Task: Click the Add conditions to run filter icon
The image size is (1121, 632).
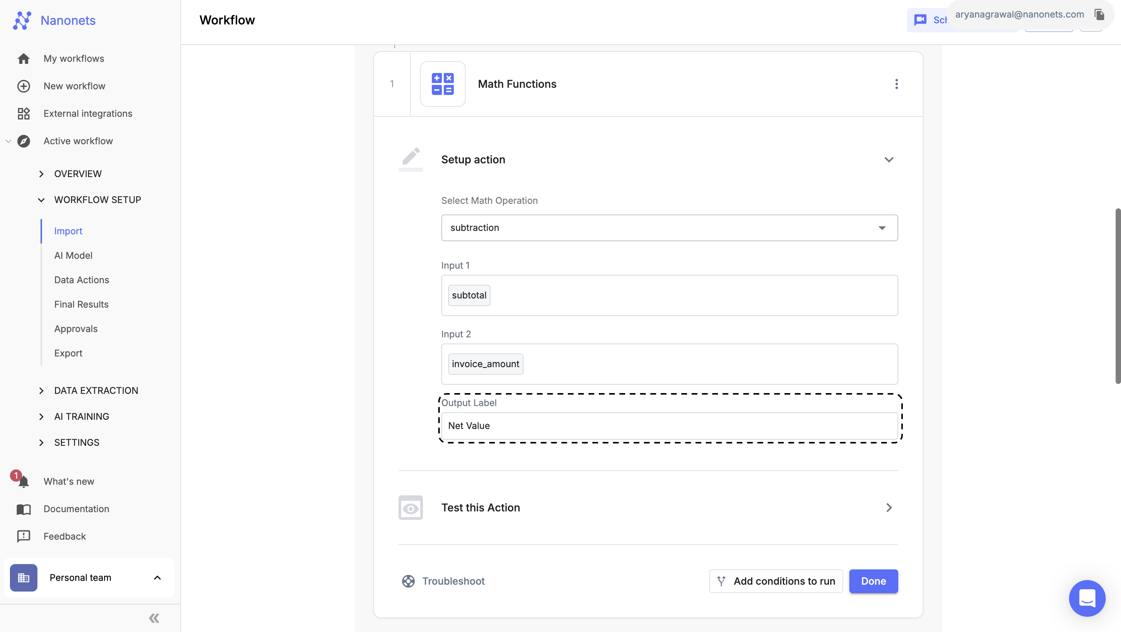Action: (x=721, y=581)
